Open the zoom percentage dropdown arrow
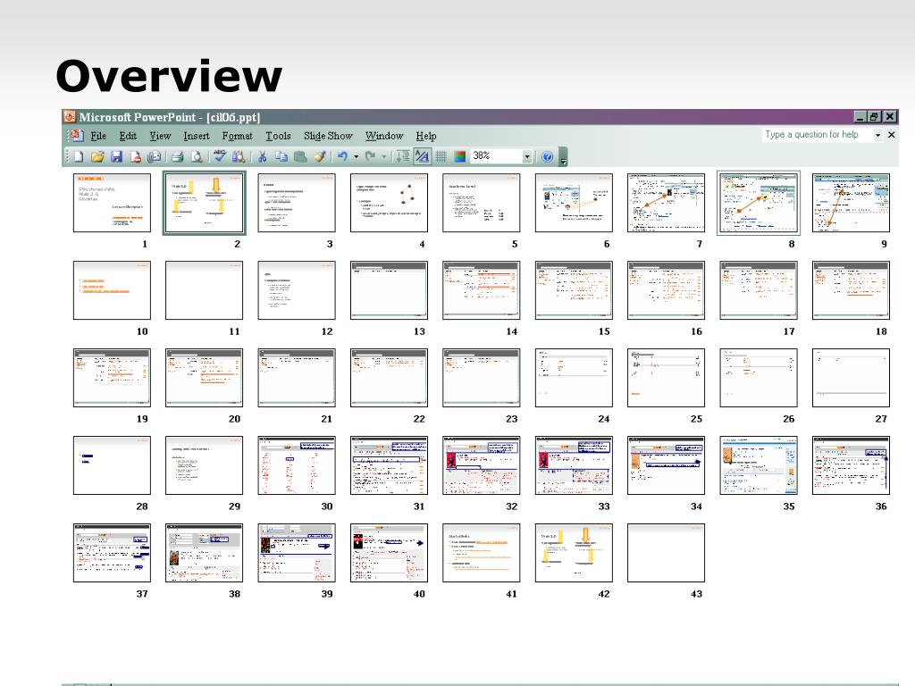This screenshot has width=915, height=686. click(x=527, y=156)
